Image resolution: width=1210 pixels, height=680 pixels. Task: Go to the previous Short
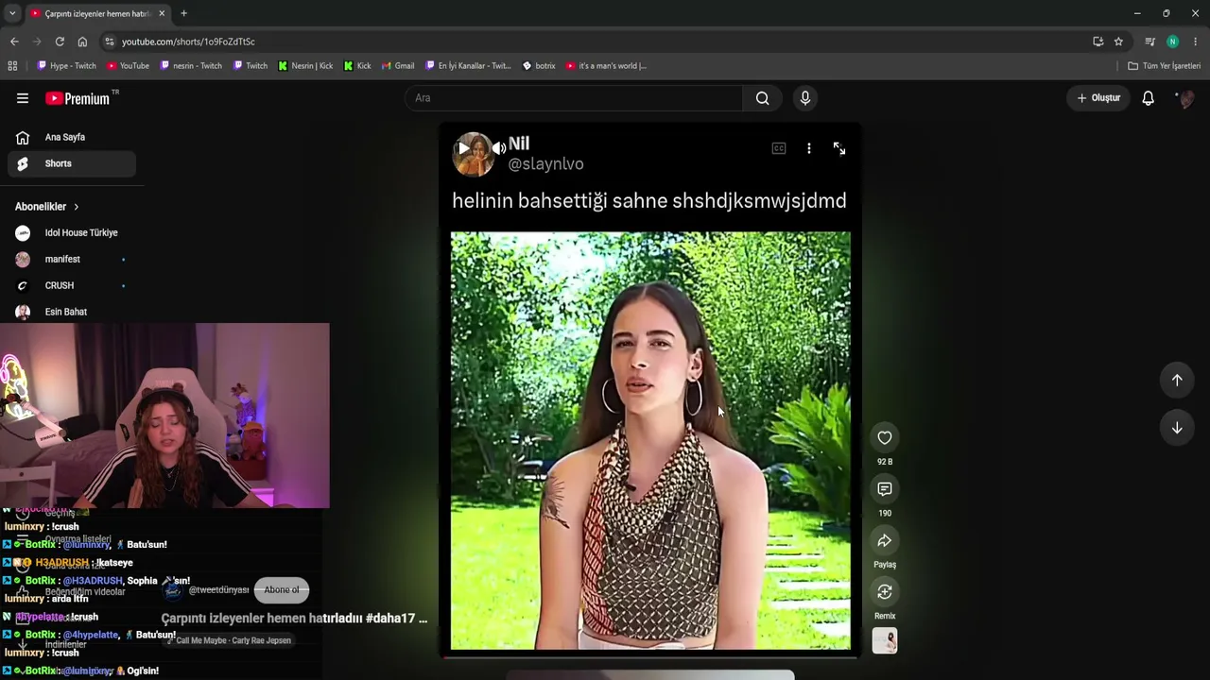pos(1177,380)
